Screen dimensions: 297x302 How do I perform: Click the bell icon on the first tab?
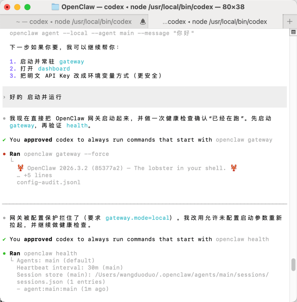[143, 21]
